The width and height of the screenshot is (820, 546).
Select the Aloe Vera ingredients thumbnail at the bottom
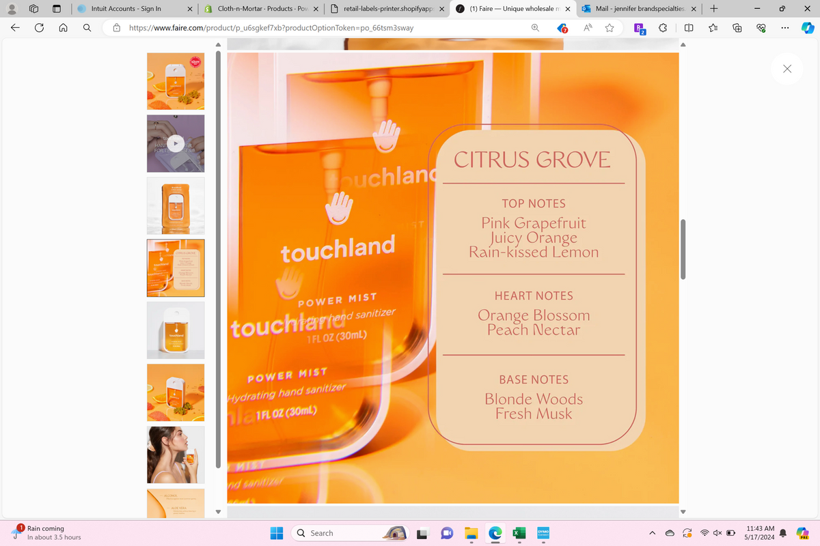pyautogui.click(x=176, y=503)
